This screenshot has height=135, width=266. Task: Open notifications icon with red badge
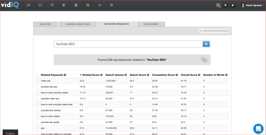(218, 5)
